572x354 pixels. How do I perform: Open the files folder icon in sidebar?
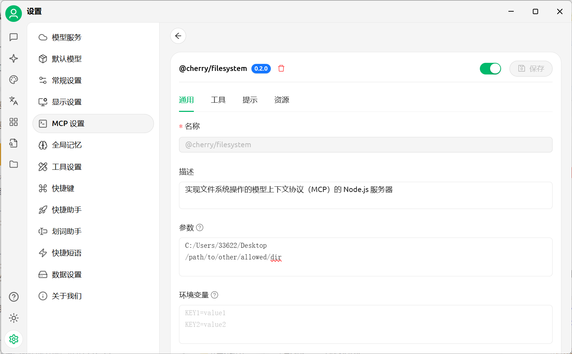click(14, 164)
